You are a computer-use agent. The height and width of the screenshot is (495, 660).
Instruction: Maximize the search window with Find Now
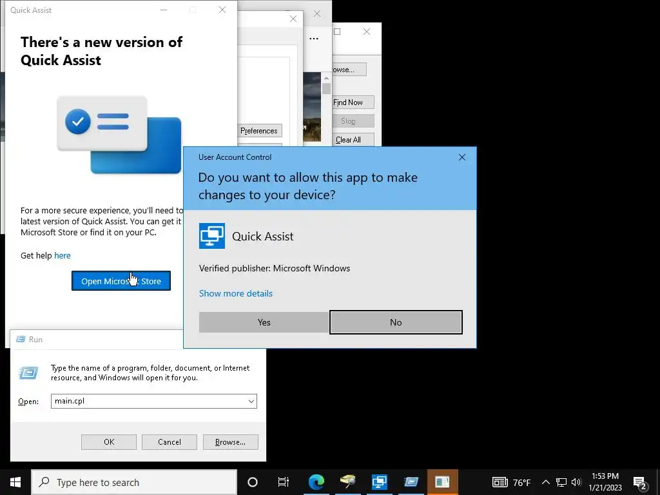coord(337,32)
